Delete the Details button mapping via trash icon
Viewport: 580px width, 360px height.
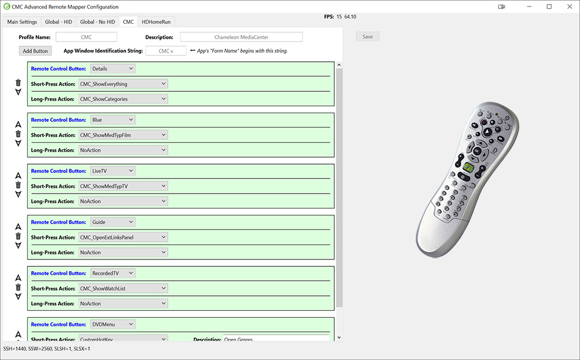tap(18, 83)
